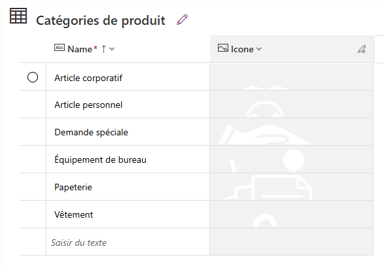
Task: Click the image type icon beside Icone
Action: [x=223, y=48]
